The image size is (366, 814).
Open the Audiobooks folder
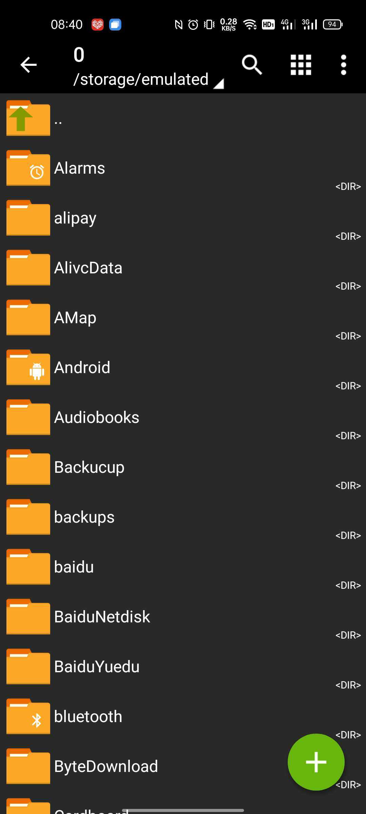(x=97, y=418)
